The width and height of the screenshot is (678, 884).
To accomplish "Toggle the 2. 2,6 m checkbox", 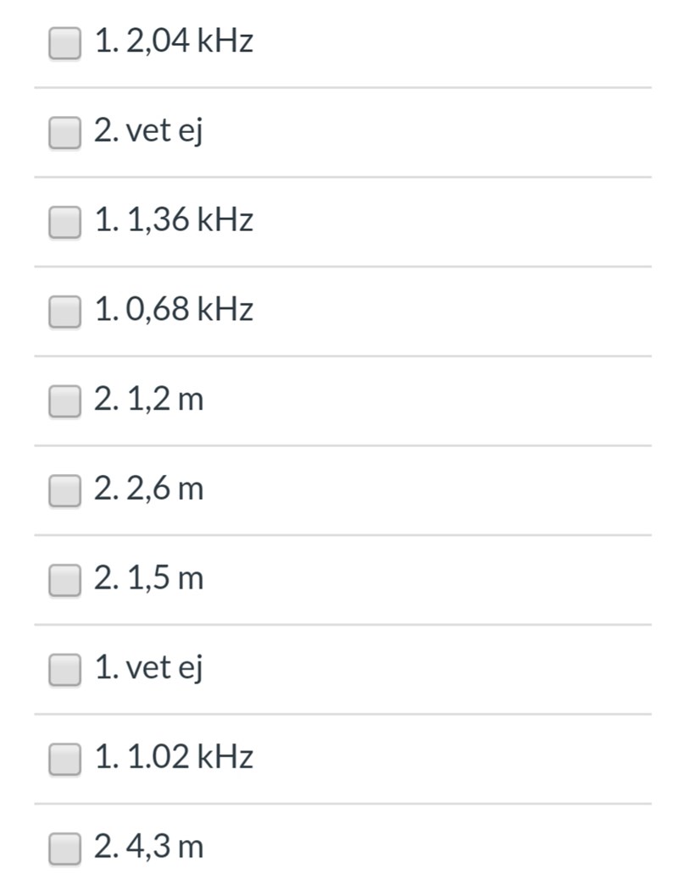I will click(64, 490).
